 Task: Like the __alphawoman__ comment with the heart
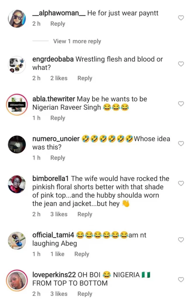coord(181,18)
